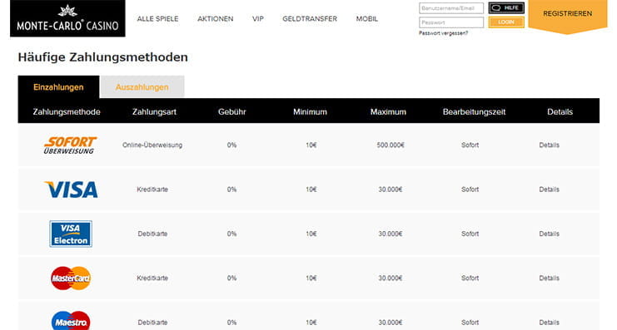Click the MasterCard logo
Image resolution: width=617 pixels, height=330 pixels.
click(71, 278)
